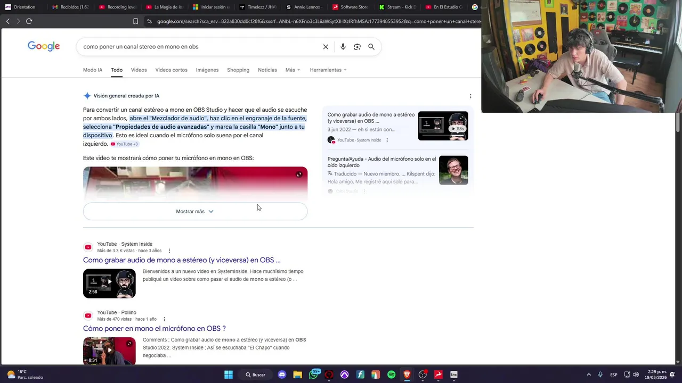
Task: Open three-dot menu of System Inside result
Action: (169, 251)
